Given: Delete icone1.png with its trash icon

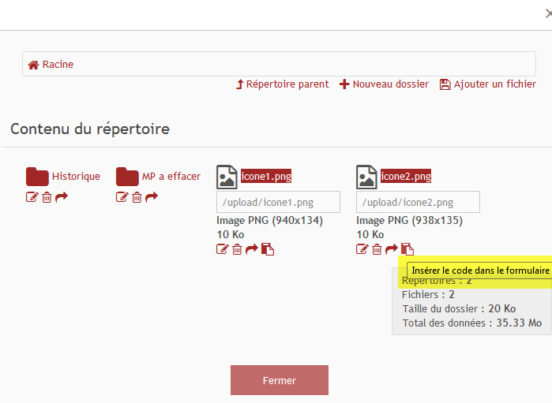Looking at the screenshot, I should click(237, 249).
